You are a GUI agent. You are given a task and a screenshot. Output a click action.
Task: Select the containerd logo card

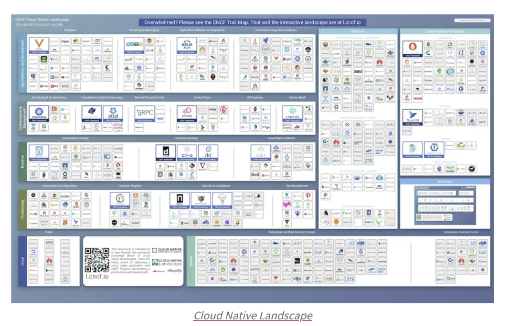(166, 153)
